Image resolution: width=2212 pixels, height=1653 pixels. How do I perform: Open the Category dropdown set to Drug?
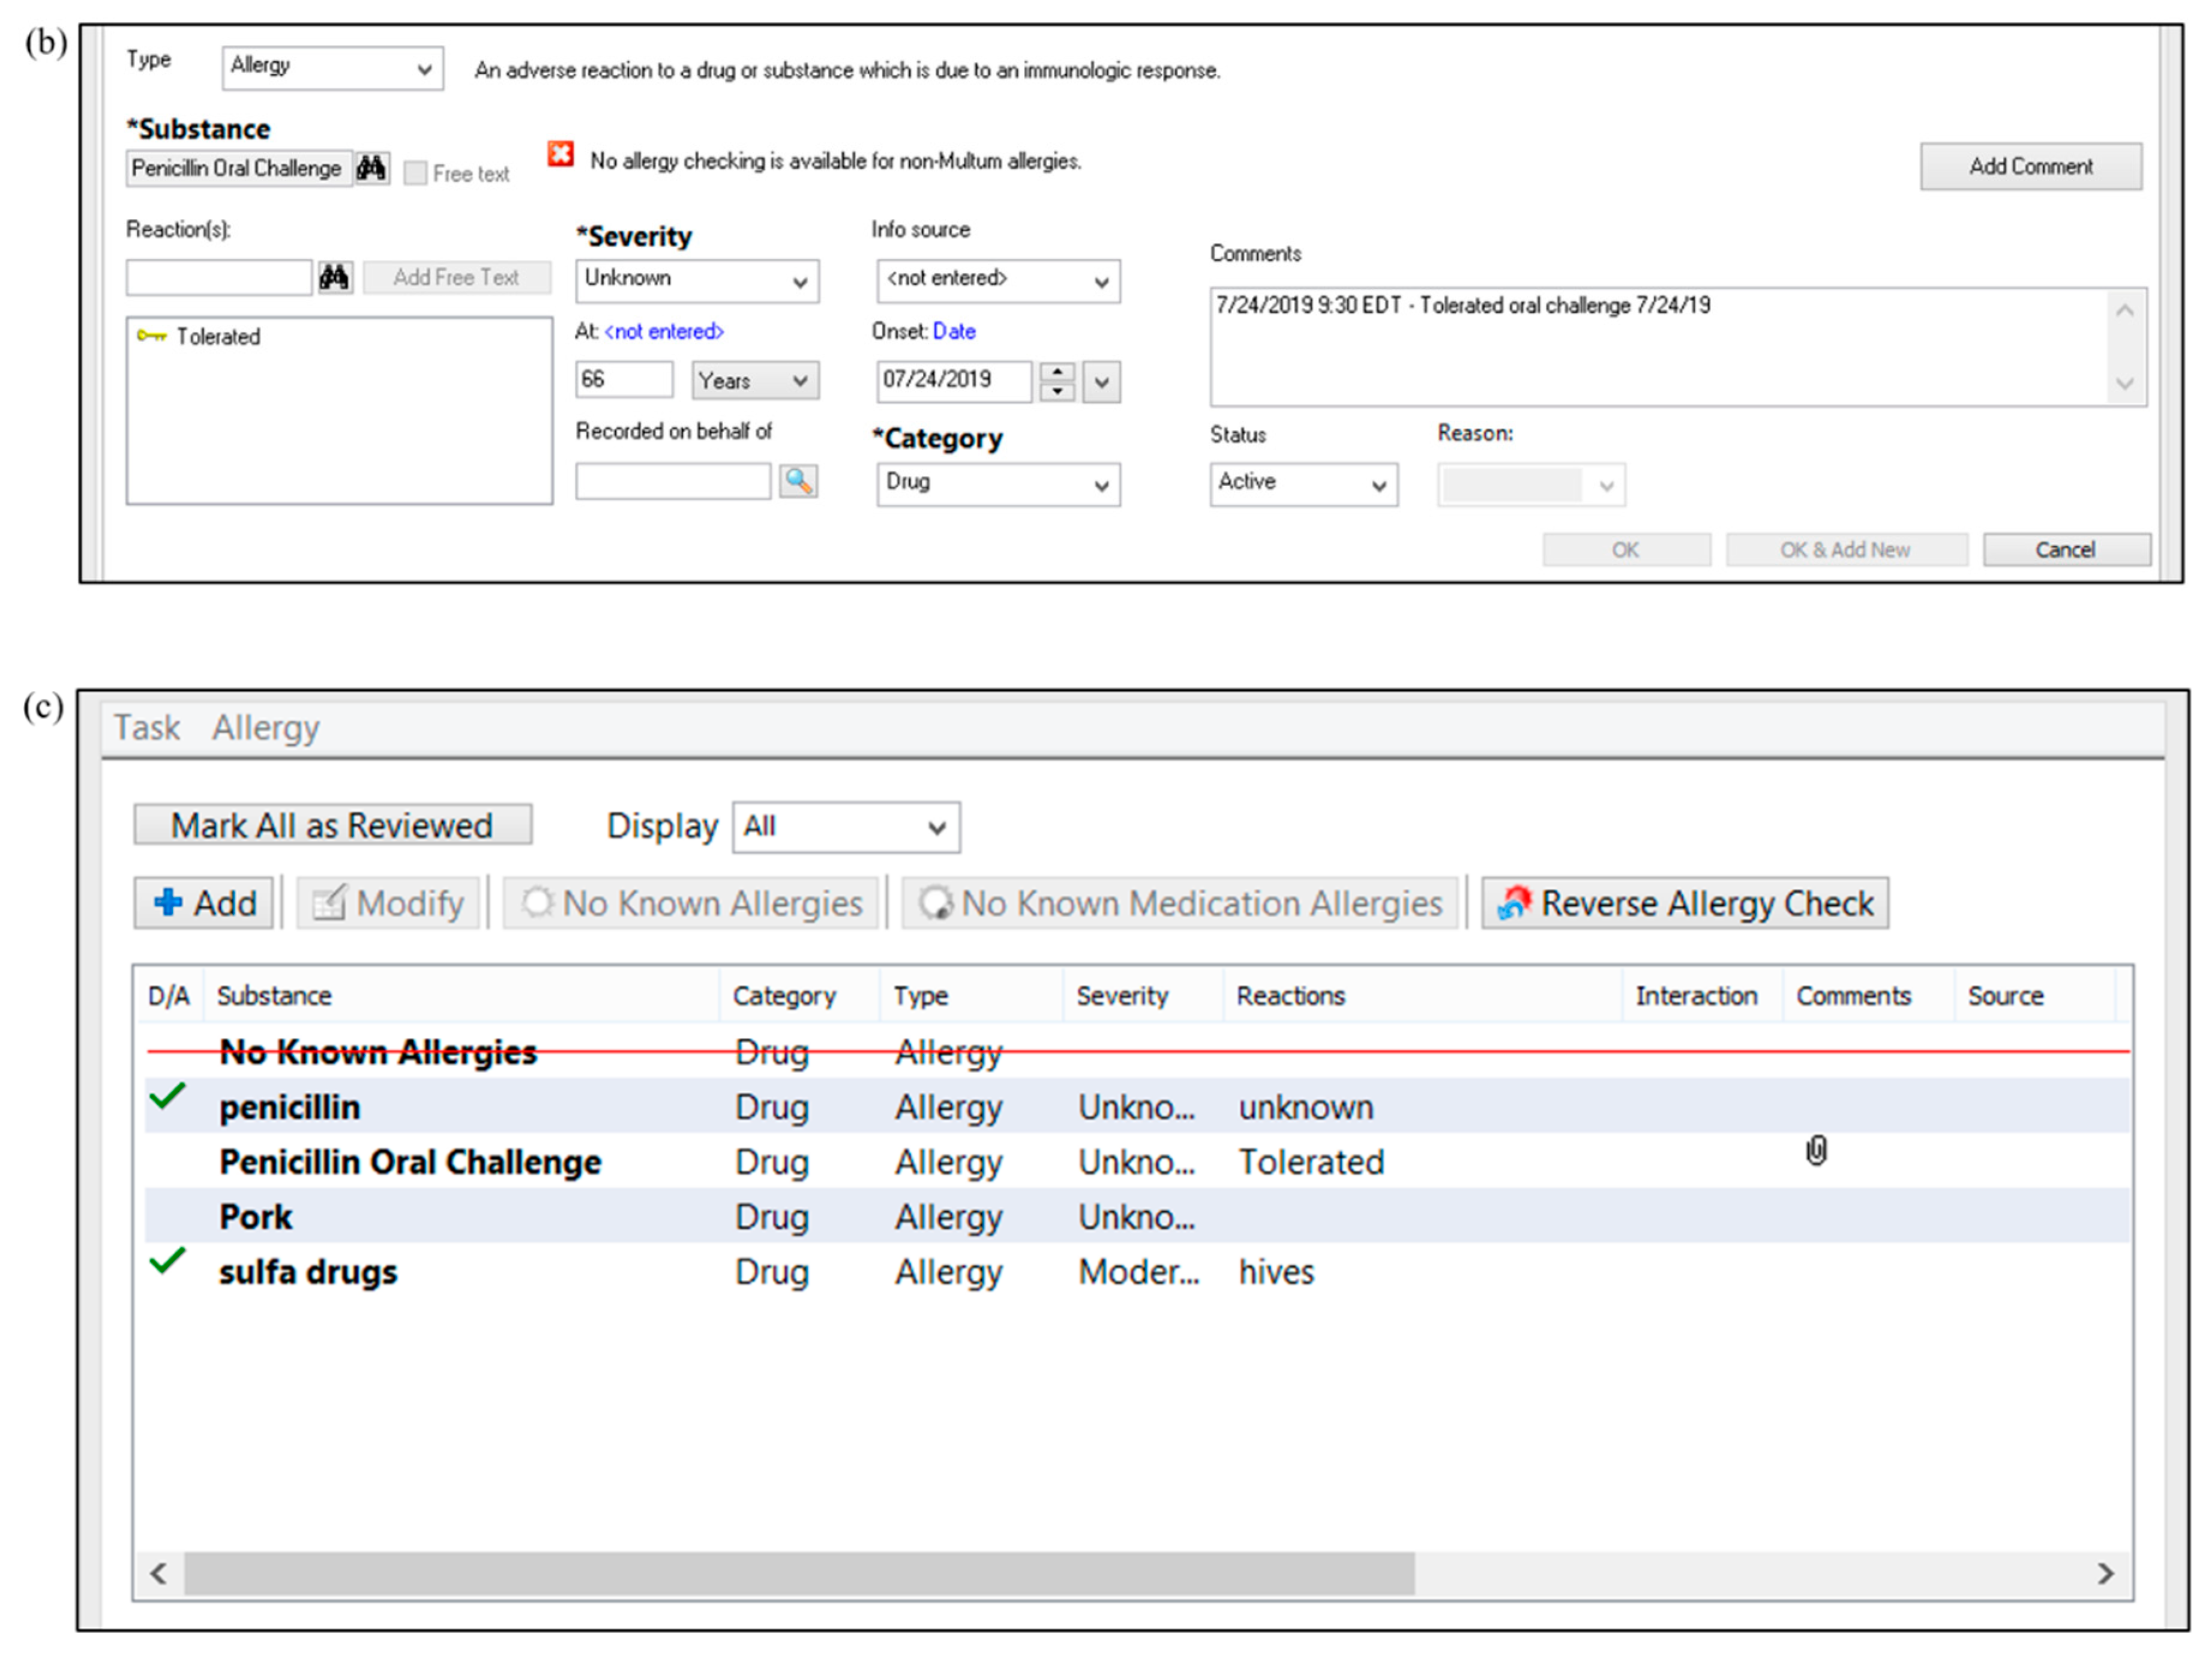point(998,485)
